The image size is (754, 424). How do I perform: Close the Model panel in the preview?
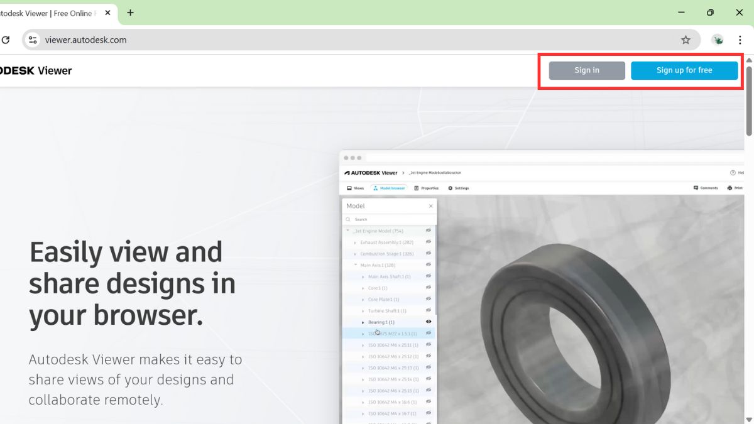click(x=430, y=206)
